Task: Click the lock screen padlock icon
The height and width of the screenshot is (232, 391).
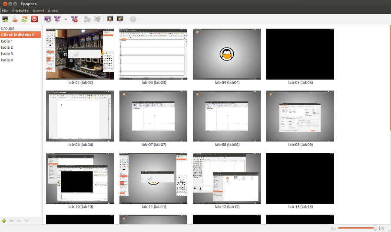Action: pyautogui.click(x=110, y=19)
